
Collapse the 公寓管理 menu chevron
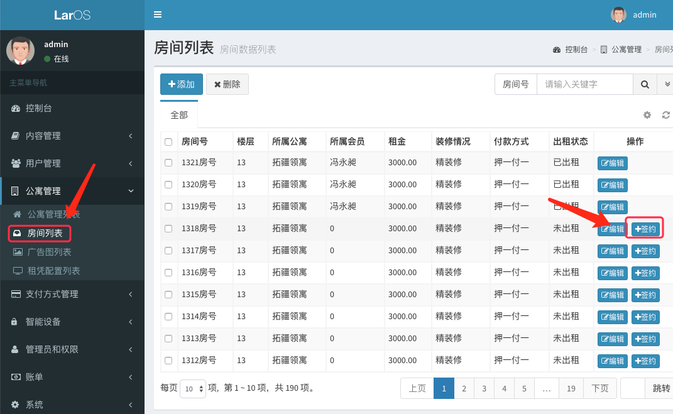[131, 191]
